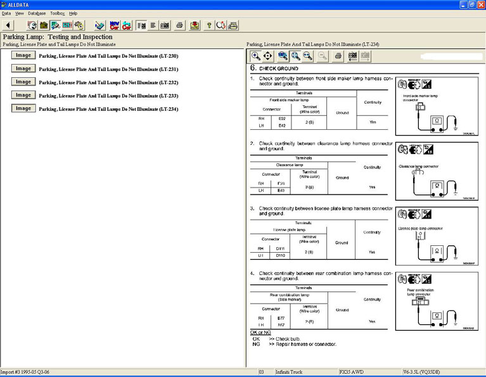Click the back arrow button in toolbar
This screenshot has width=486, height=377.
(8, 25)
